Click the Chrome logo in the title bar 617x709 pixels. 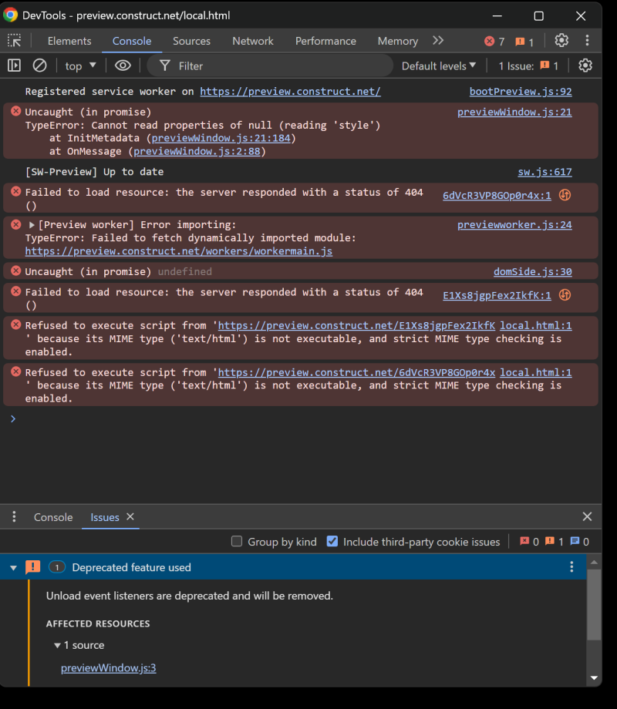click(x=10, y=15)
